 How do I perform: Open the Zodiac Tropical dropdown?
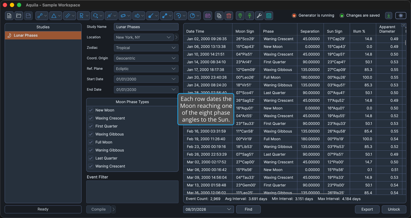(146, 48)
